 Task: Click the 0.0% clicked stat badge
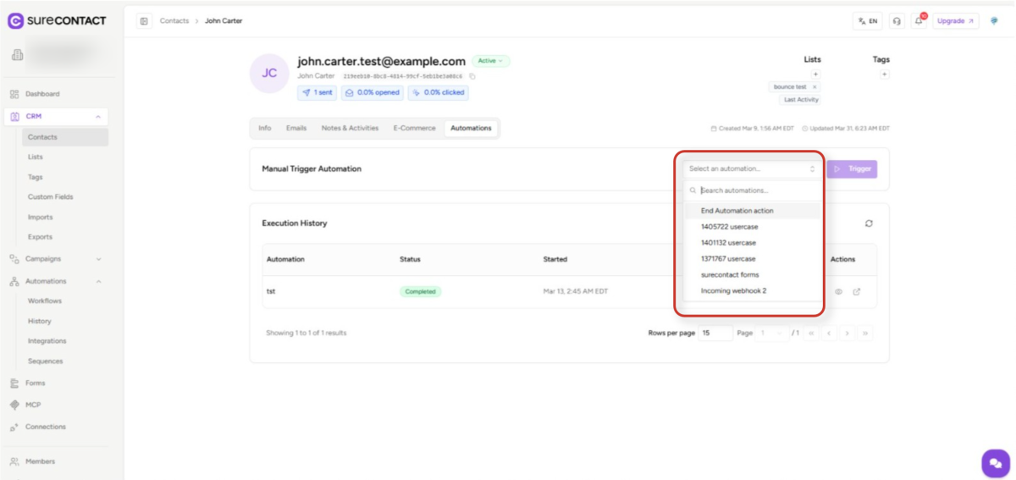[438, 92]
